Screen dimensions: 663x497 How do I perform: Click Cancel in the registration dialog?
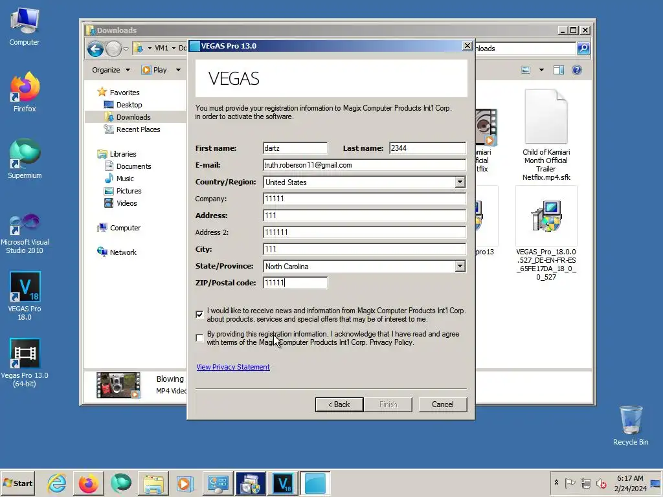tap(443, 404)
